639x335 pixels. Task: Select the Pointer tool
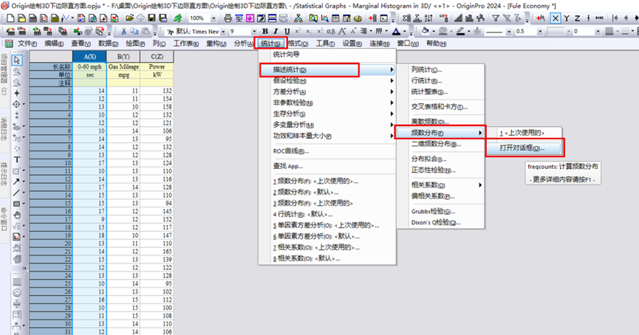(x=17, y=61)
